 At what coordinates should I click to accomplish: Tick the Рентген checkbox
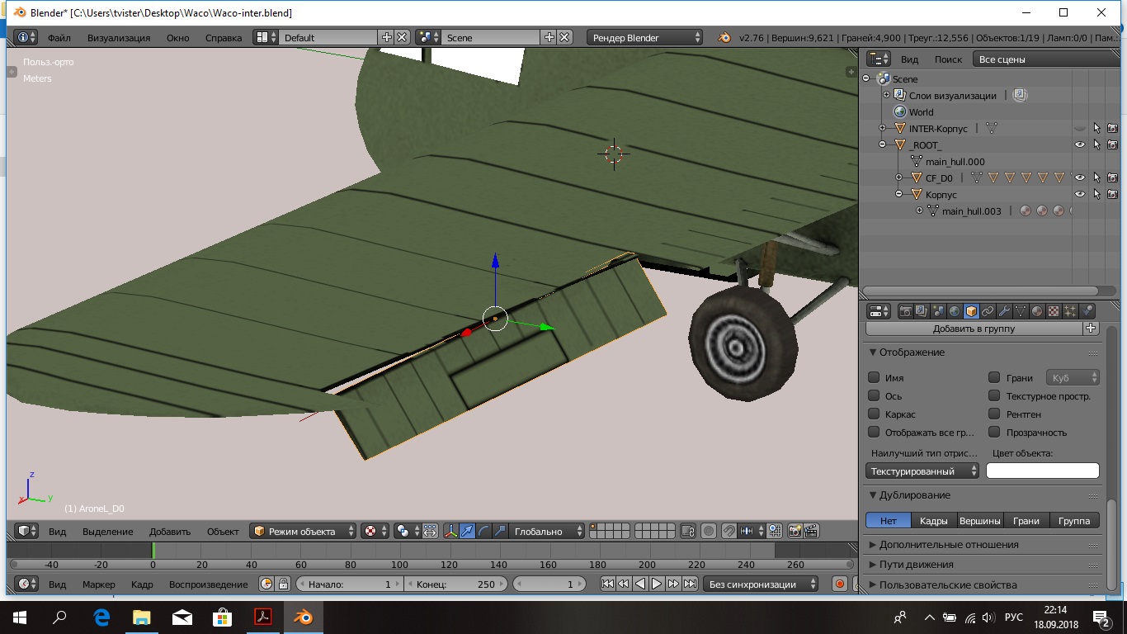(995, 414)
